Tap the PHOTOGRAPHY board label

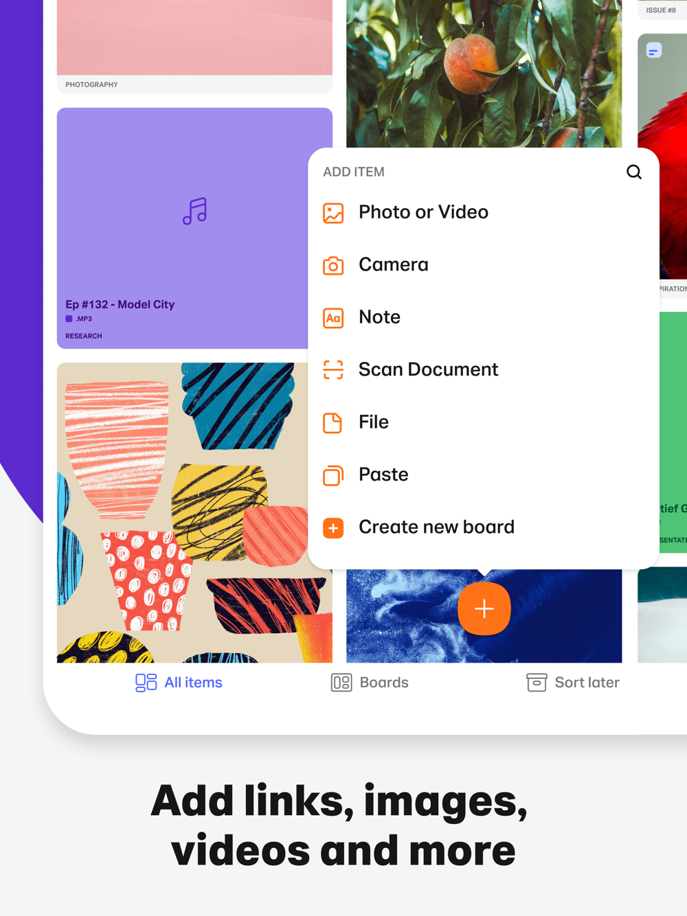91,84
